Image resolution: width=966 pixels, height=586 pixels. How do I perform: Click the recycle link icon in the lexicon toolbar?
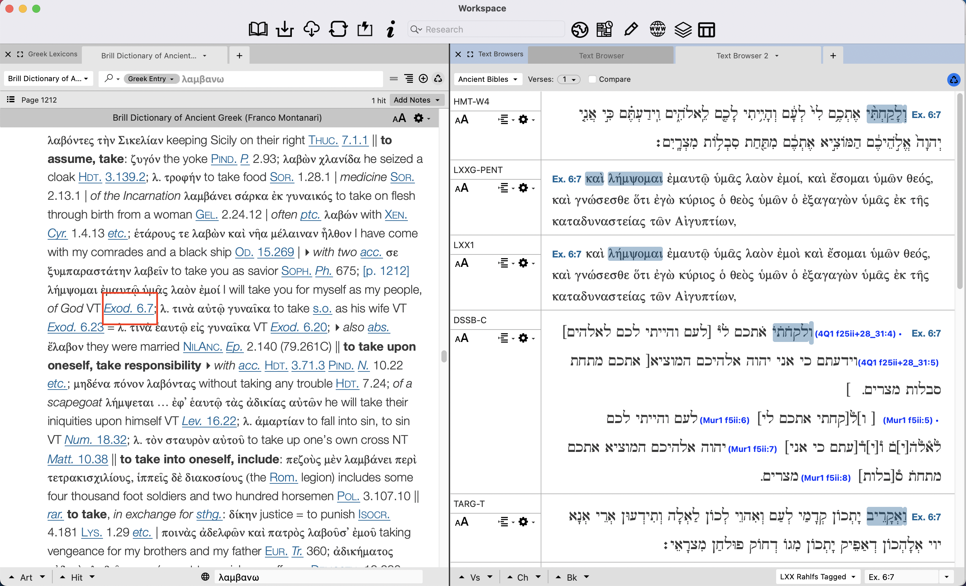pos(438,79)
